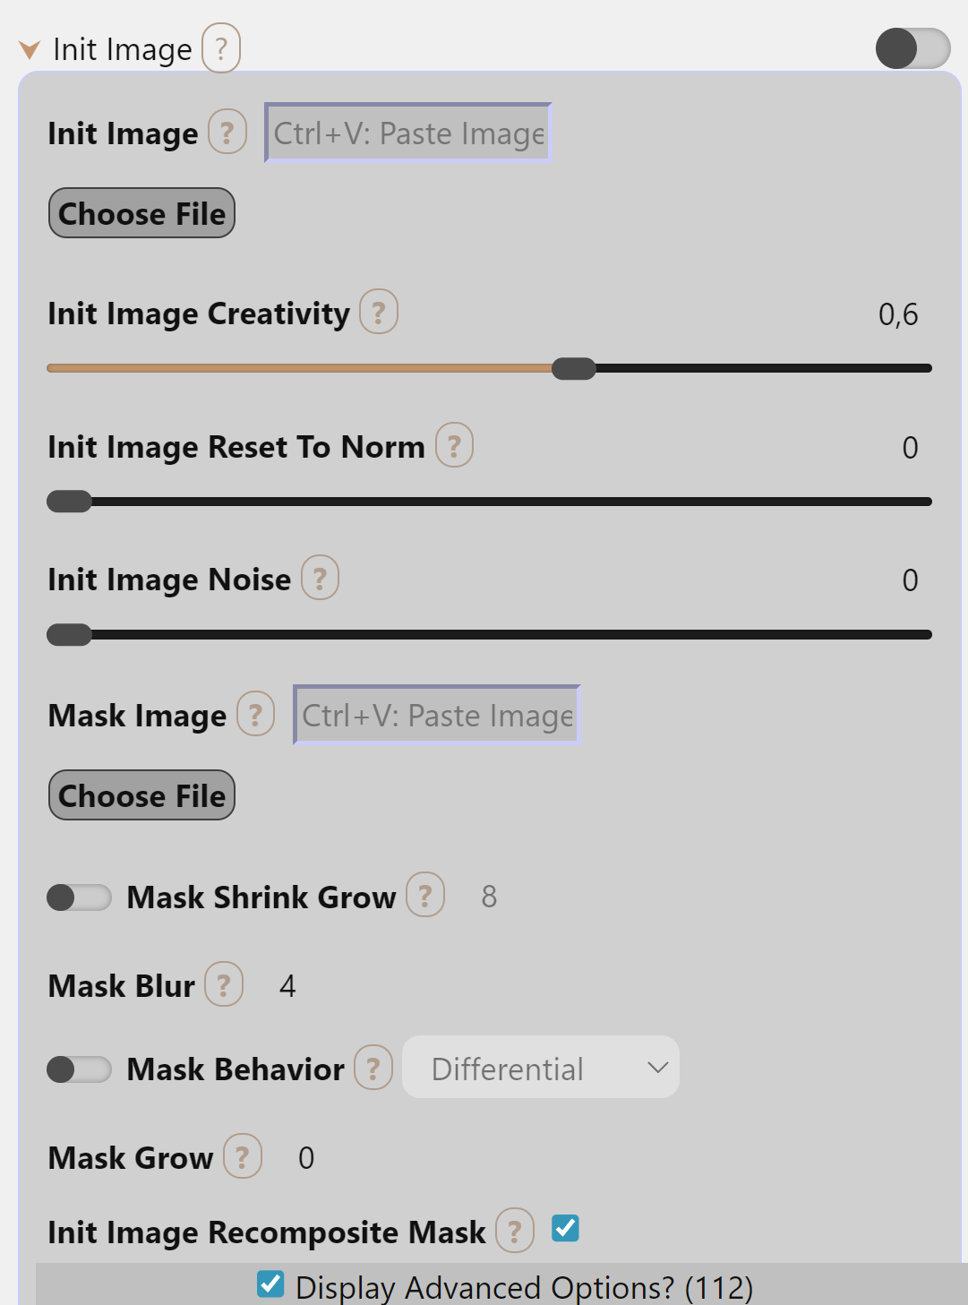This screenshot has height=1305, width=968.
Task: Focus the Init Image paste field
Action: point(408,133)
